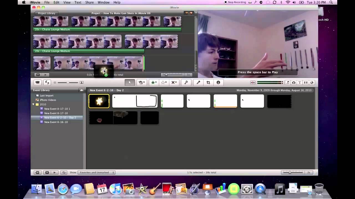Select the first 20s Chaise Lounge Medium track
This screenshot has height=199, width=355.
point(107,29)
